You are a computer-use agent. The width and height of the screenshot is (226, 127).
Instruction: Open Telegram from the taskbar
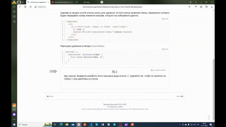(114, 125)
